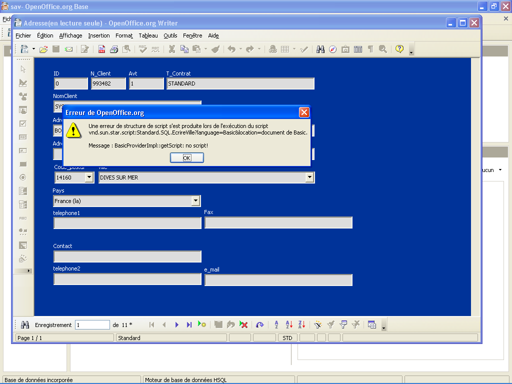
Task: Click the Print icon
Action: [x=114, y=49]
